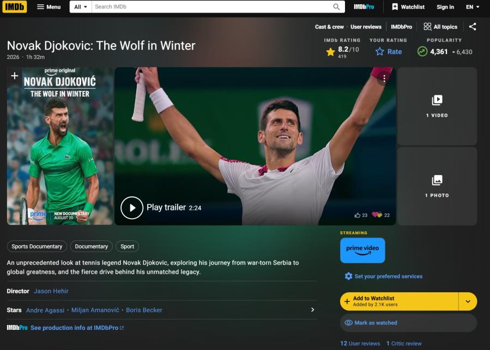490x350 pixels.
Task: Open the 1 VIDEO tile
Action: pyautogui.click(x=437, y=106)
